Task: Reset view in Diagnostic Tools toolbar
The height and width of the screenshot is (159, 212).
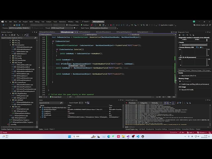Action: (x=193, y=35)
